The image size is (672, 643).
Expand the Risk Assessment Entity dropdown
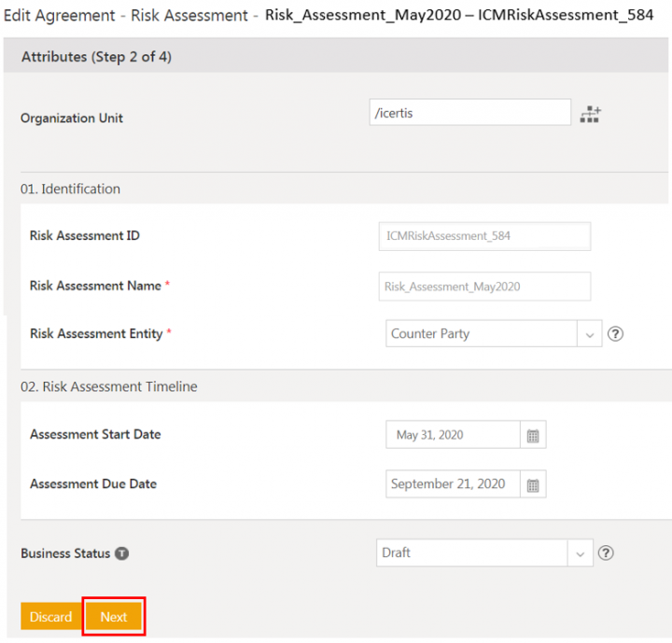click(589, 334)
